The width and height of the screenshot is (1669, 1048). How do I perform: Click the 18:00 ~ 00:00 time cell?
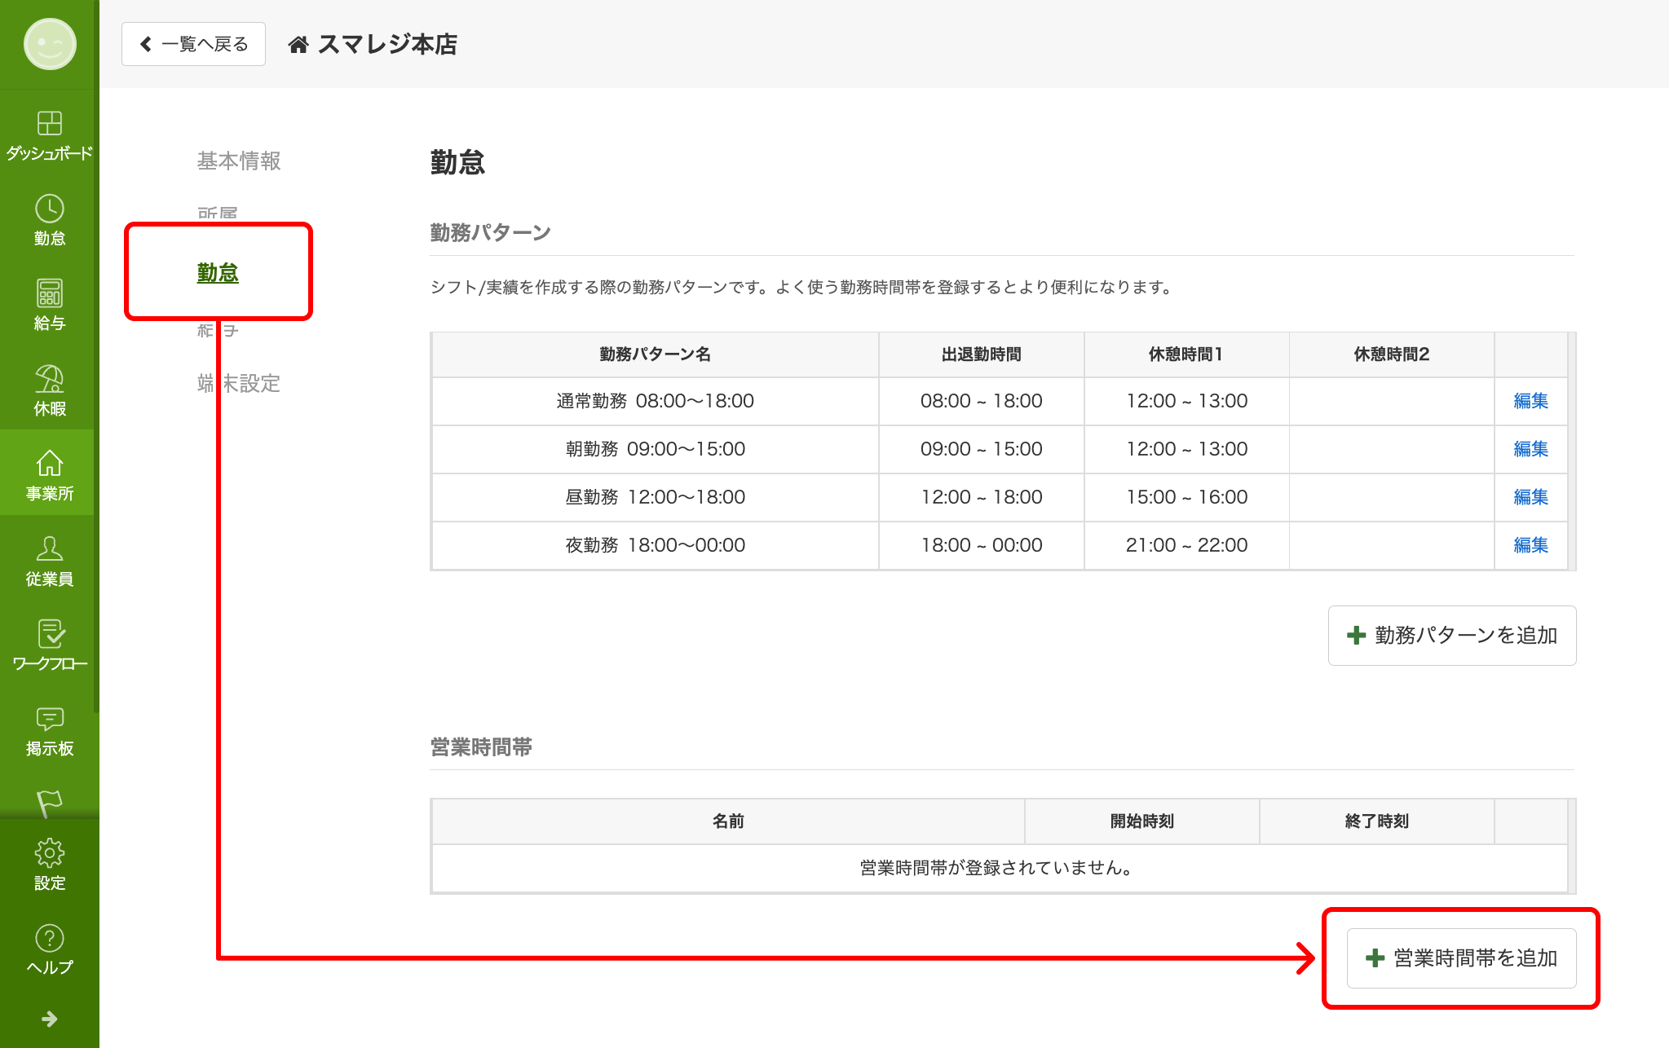[x=982, y=545]
